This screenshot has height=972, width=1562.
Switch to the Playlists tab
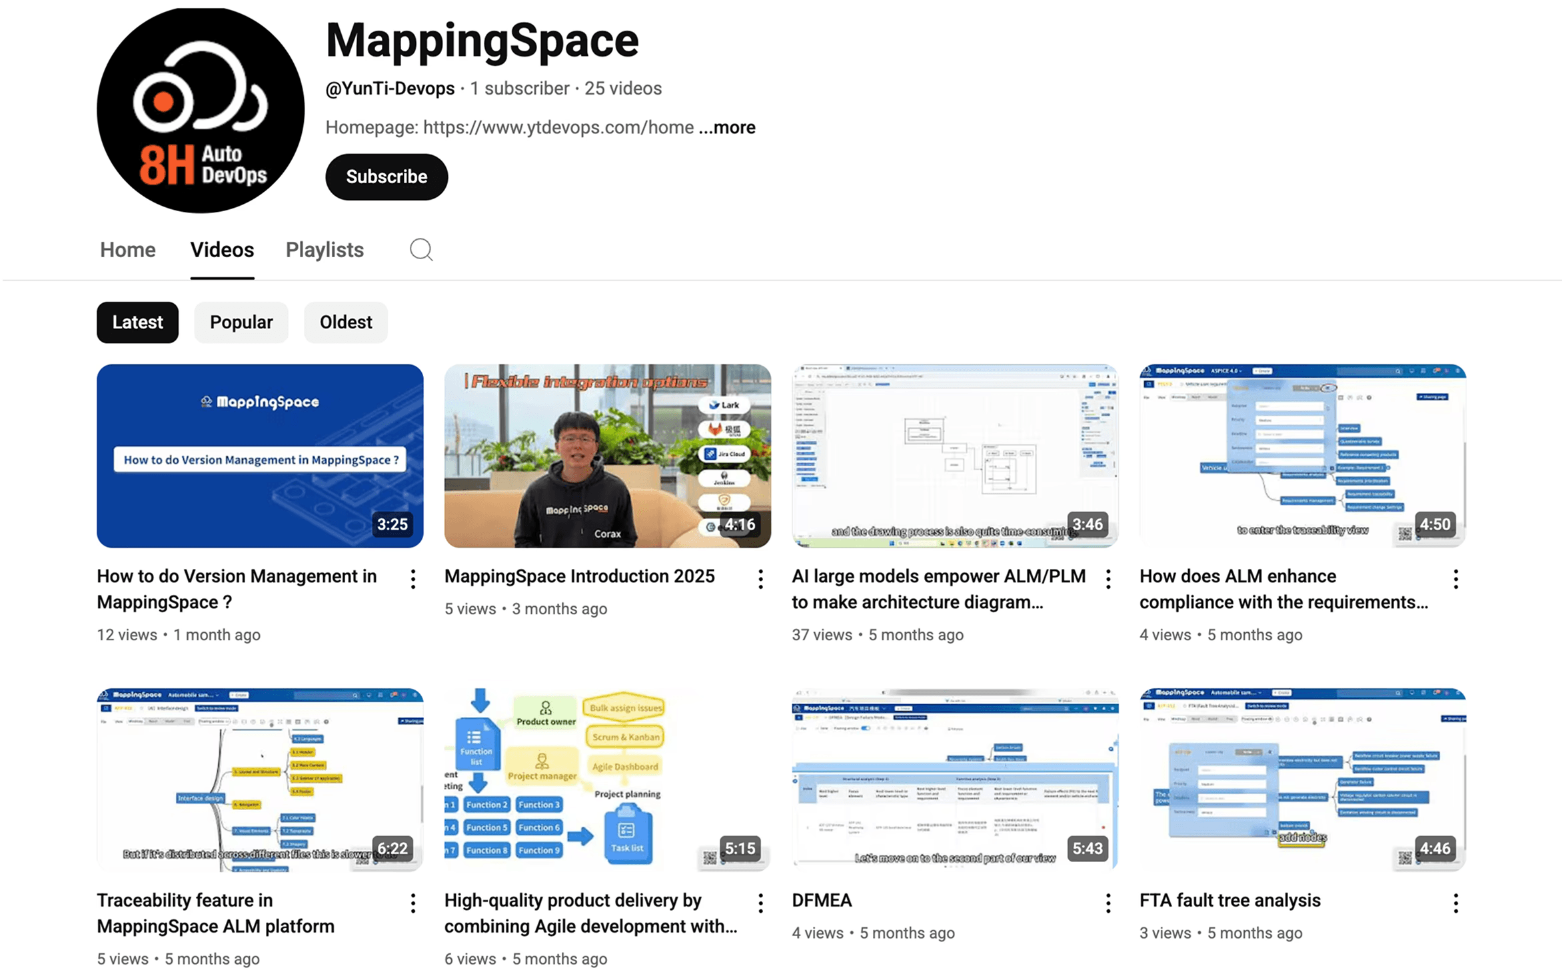[x=325, y=250]
